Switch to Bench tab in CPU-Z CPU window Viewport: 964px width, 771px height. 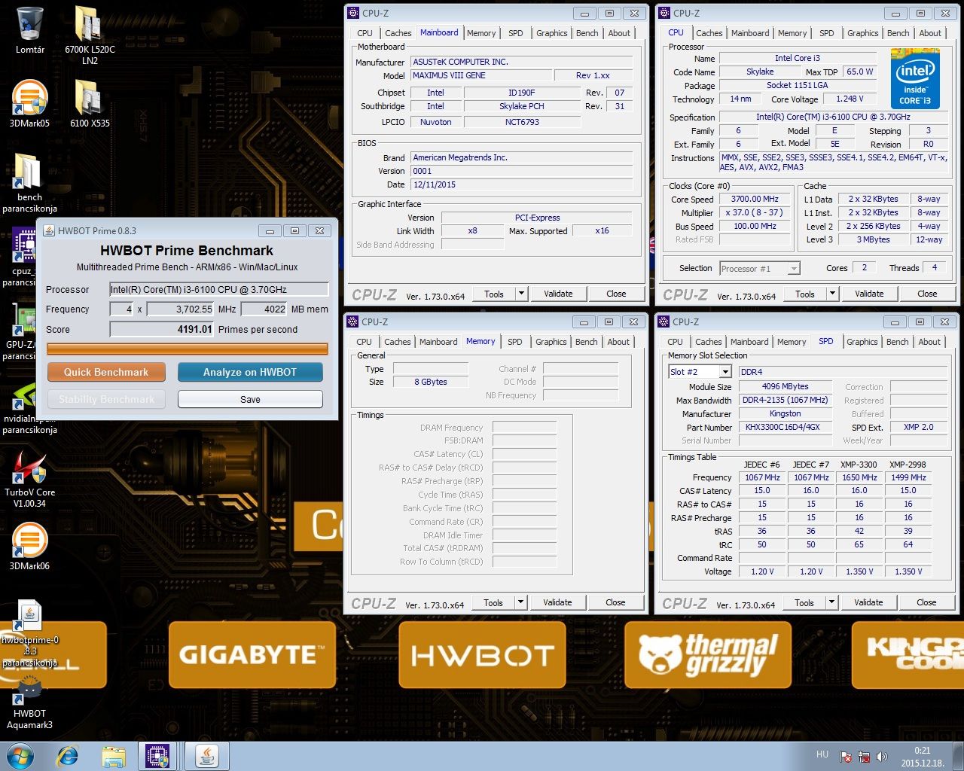coord(898,33)
